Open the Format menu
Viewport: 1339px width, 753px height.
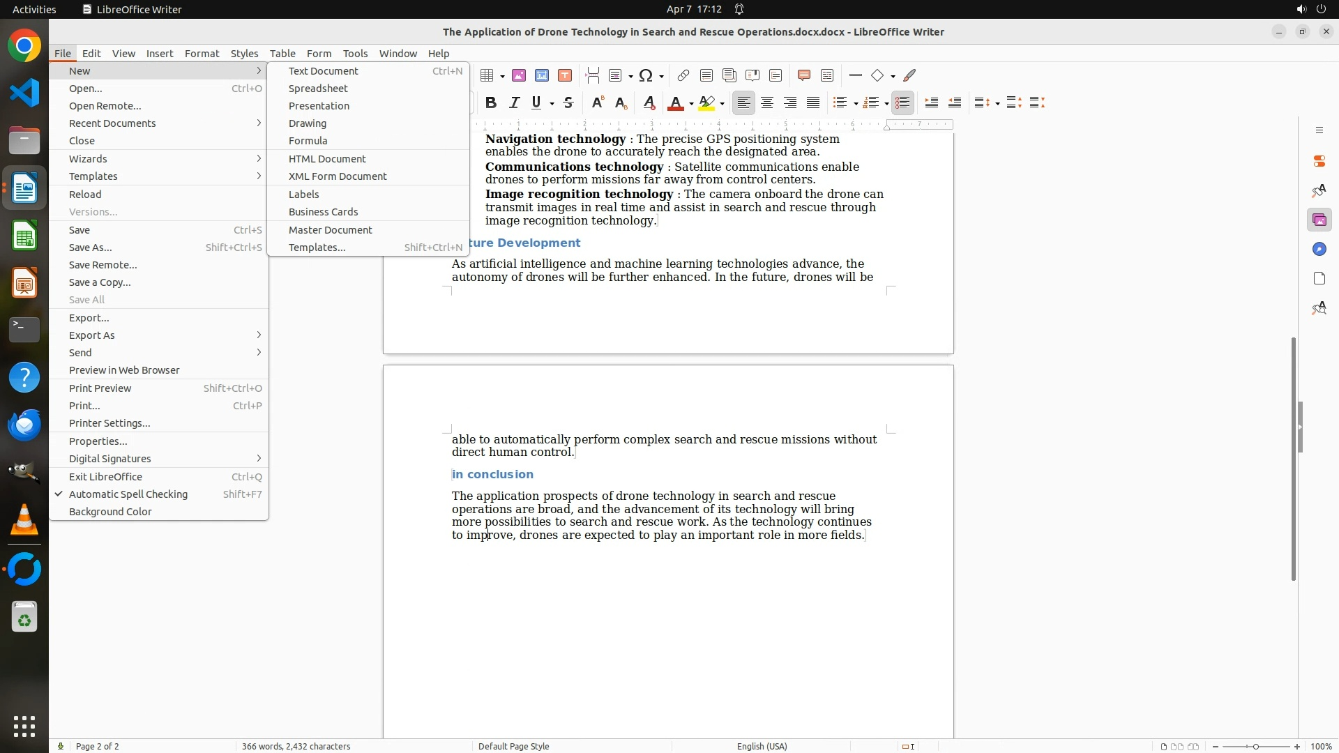coord(202,54)
